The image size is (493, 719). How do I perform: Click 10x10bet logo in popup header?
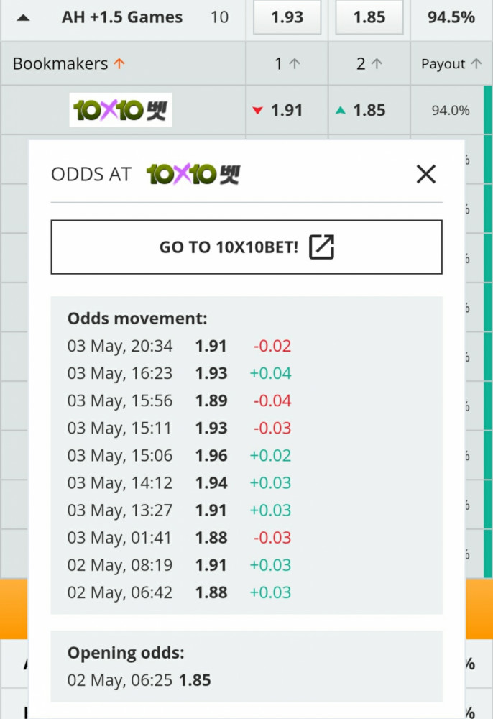pos(193,174)
